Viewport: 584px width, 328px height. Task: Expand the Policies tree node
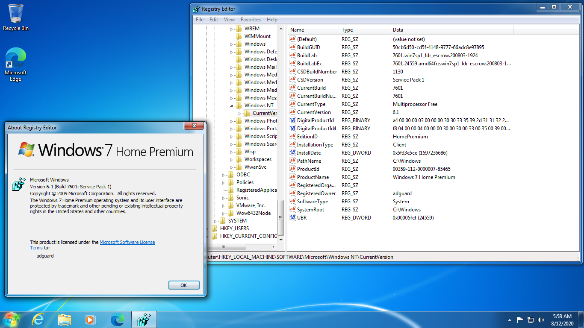click(224, 182)
